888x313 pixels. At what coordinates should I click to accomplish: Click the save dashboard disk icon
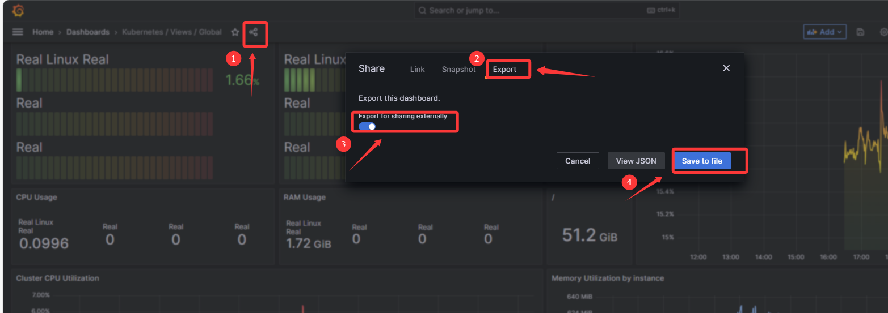pos(860,32)
